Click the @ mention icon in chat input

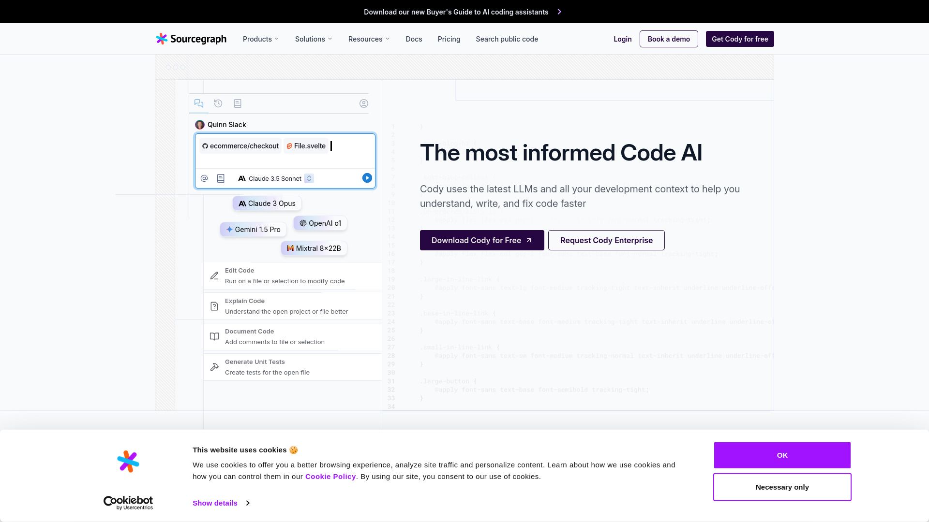[204, 178]
